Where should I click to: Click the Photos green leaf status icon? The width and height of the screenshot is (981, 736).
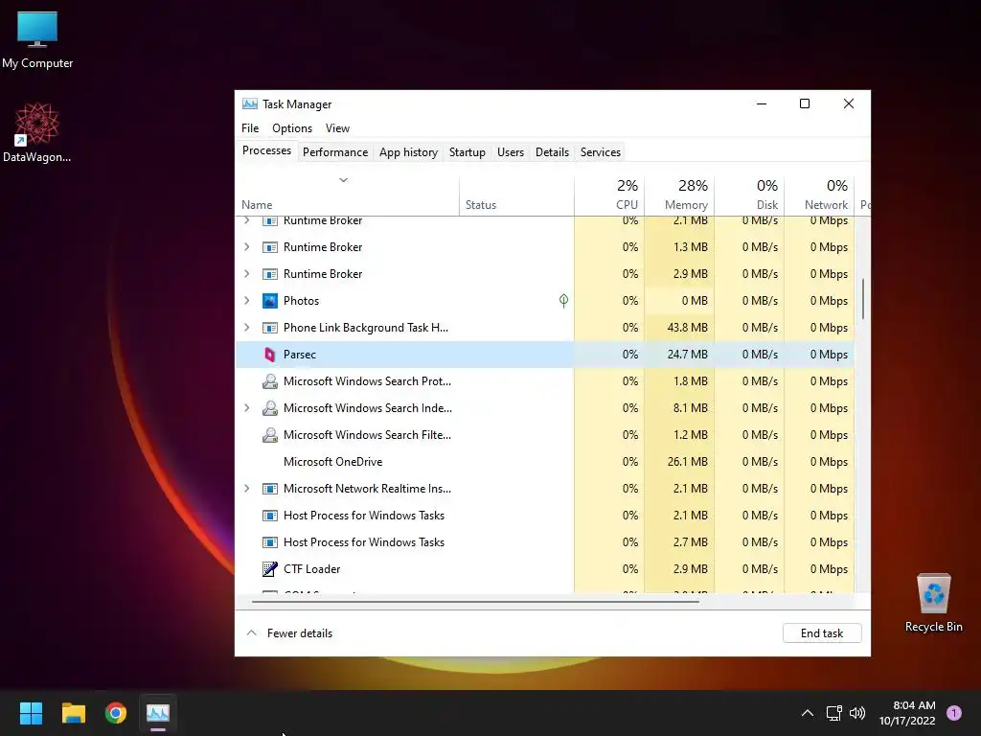tap(563, 301)
